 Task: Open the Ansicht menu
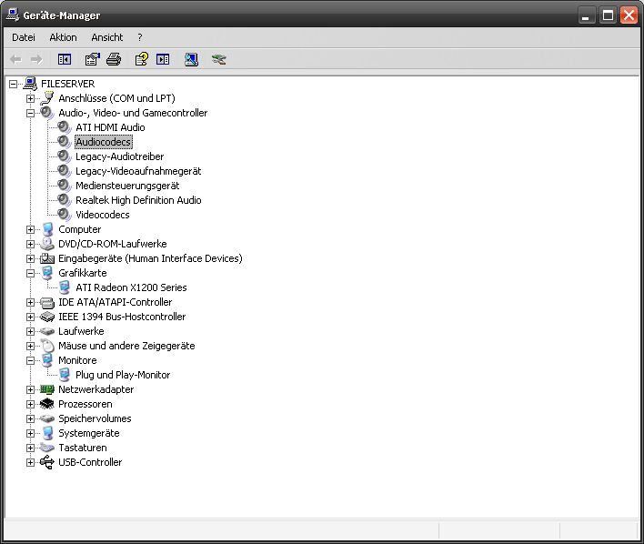[106, 37]
